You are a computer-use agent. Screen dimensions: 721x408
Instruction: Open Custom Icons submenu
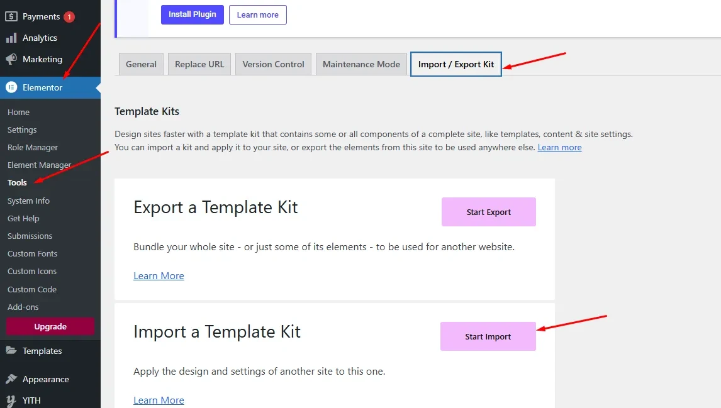(x=31, y=271)
